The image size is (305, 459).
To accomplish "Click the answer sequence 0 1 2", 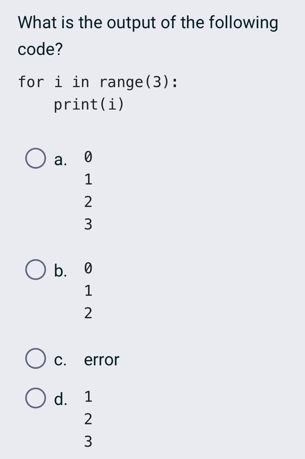I will click(87, 291).
